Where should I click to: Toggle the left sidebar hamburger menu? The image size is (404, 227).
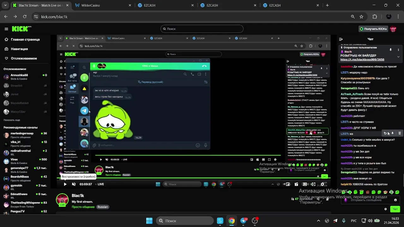[x=6, y=29]
